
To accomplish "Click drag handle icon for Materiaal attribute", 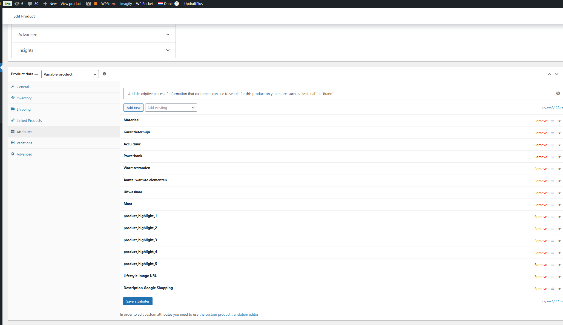I will point(553,121).
